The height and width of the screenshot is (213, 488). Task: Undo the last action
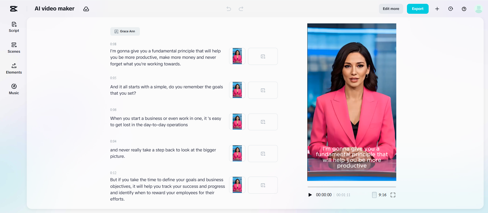[x=229, y=9]
